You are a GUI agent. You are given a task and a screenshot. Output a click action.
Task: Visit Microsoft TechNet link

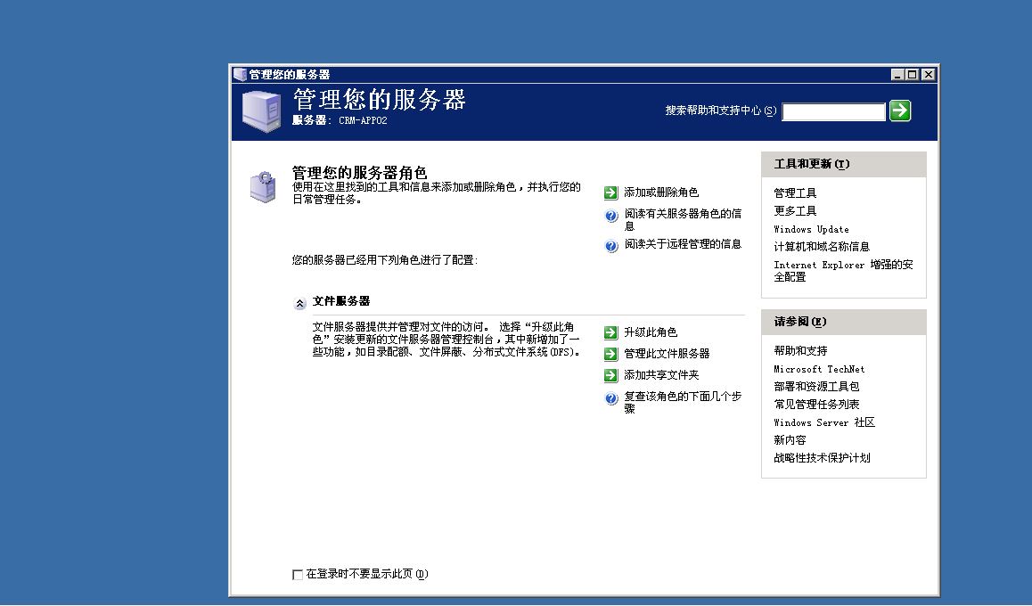tap(819, 369)
